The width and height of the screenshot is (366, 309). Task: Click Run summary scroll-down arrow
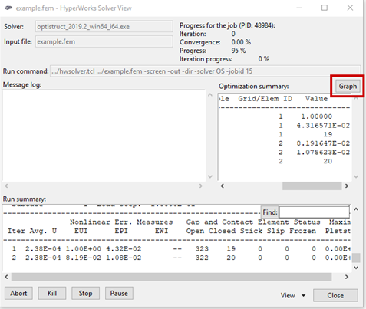point(356,268)
